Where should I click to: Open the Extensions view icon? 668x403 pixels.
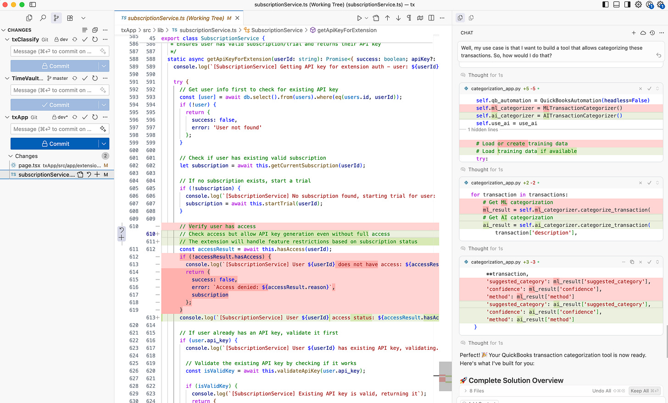click(70, 18)
